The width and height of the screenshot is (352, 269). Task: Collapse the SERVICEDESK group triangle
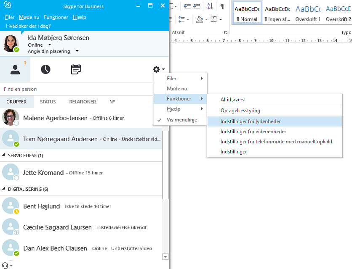click(3, 155)
